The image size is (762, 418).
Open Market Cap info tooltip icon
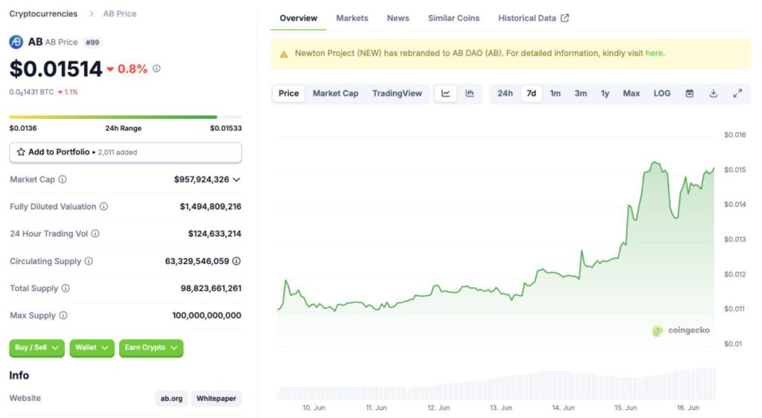point(63,179)
